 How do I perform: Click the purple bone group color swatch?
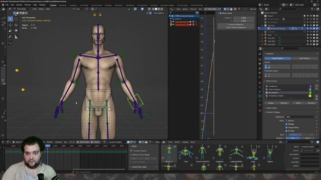coord(310,86)
